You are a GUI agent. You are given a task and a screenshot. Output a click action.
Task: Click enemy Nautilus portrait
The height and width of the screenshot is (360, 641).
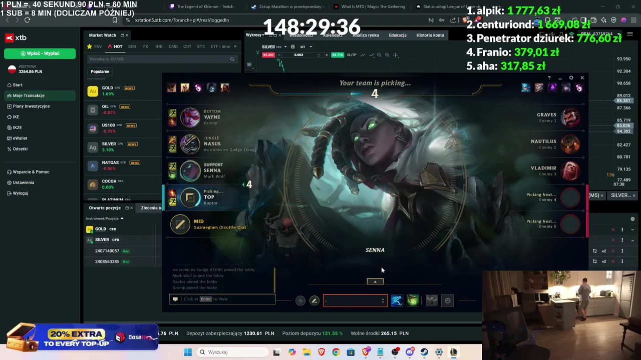570,144
